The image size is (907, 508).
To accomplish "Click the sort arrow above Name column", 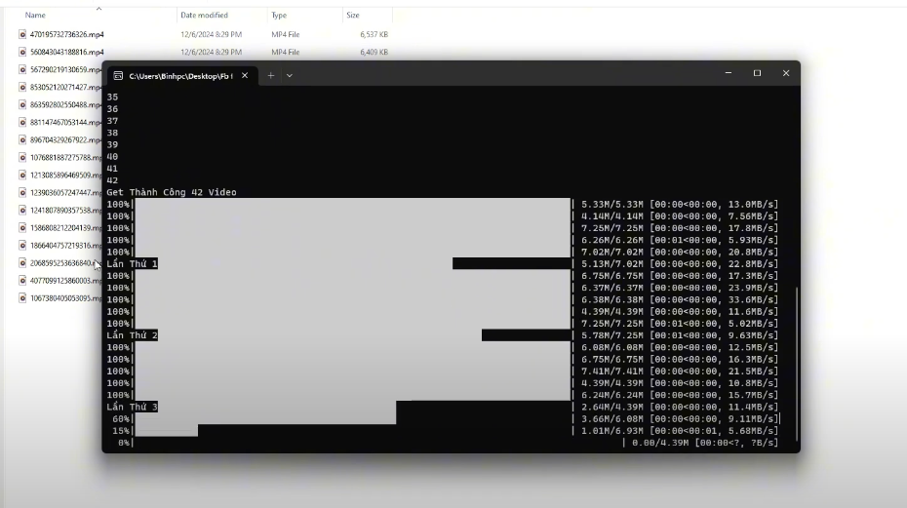I will (99, 8).
